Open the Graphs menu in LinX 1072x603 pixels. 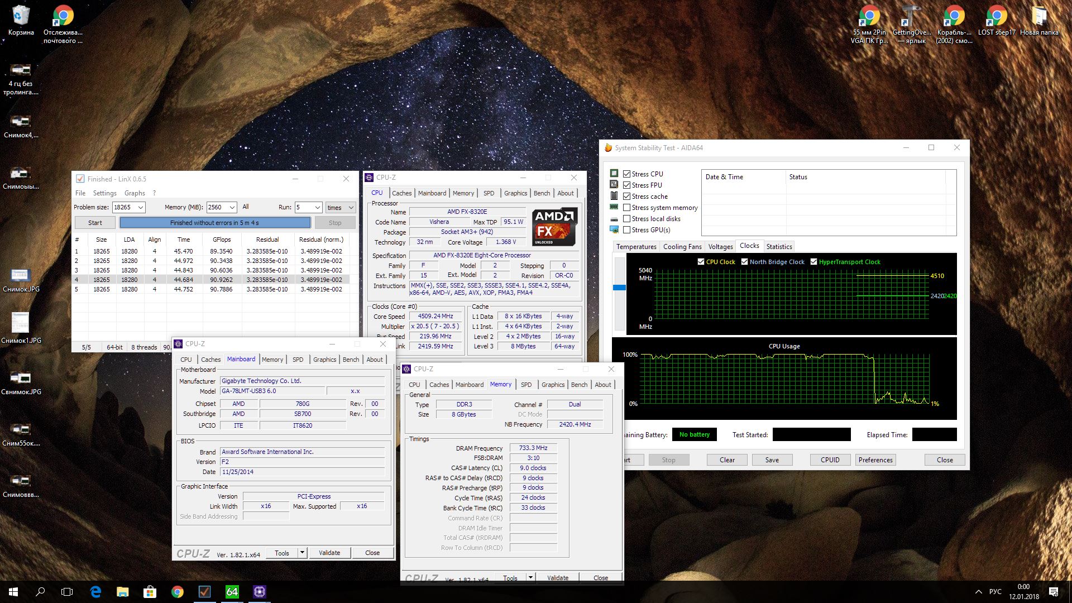tap(135, 193)
